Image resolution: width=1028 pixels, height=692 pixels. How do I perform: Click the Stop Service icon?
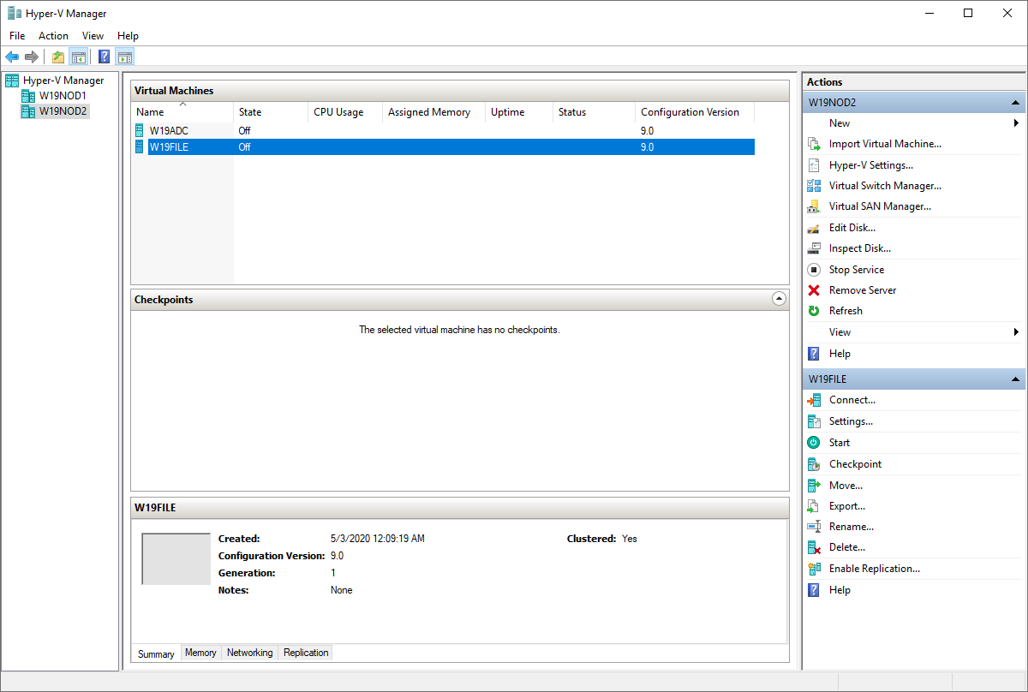click(x=814, y=270)
